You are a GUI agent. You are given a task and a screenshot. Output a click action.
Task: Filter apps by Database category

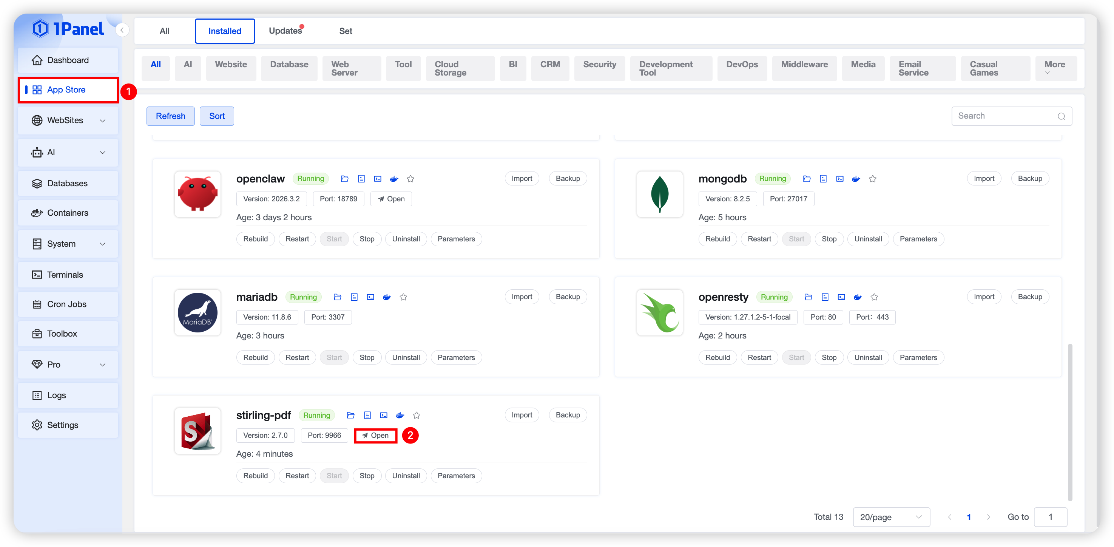(289, 65)
